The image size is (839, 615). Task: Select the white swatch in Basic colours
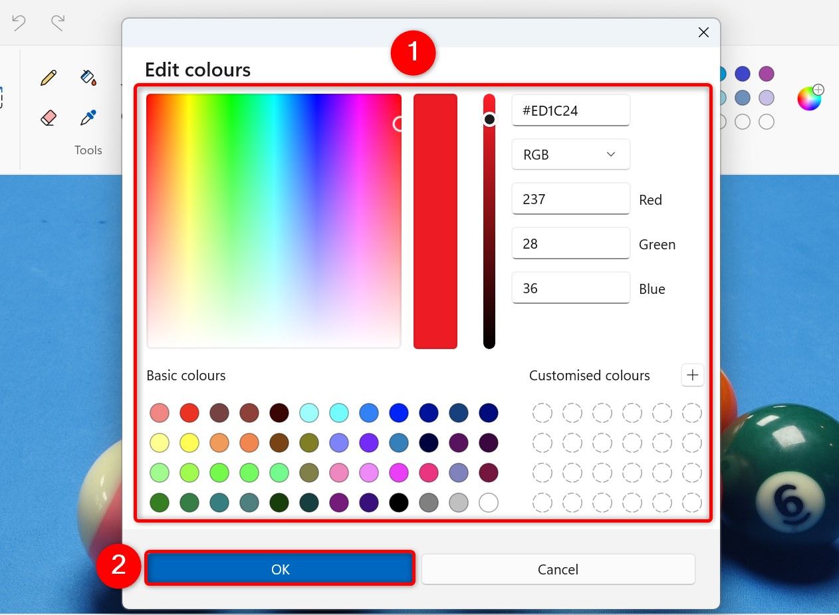(x=489, y=503)
